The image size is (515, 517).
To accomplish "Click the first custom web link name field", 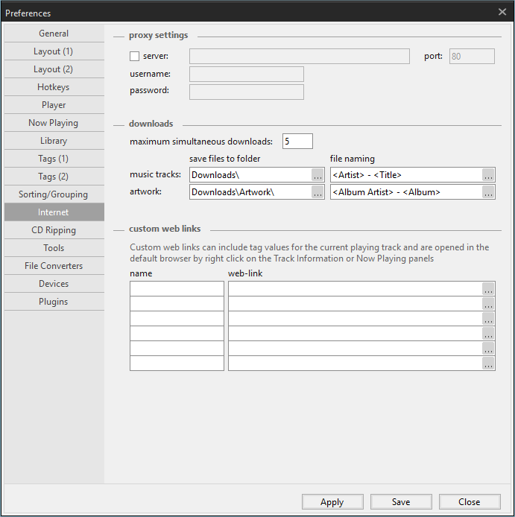I will click(177, 289).
